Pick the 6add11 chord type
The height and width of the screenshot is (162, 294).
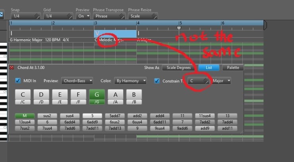point(160,122)
